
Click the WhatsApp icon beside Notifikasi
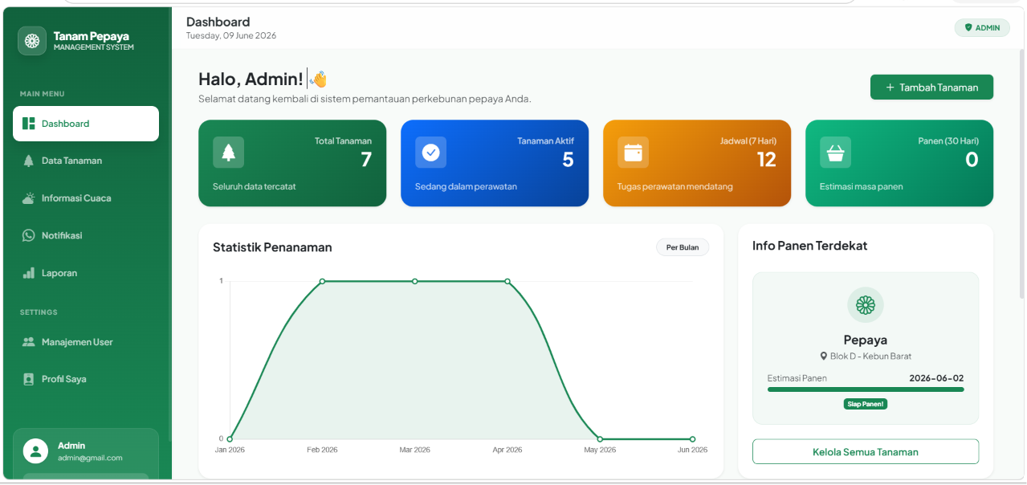tap(29, 235)
